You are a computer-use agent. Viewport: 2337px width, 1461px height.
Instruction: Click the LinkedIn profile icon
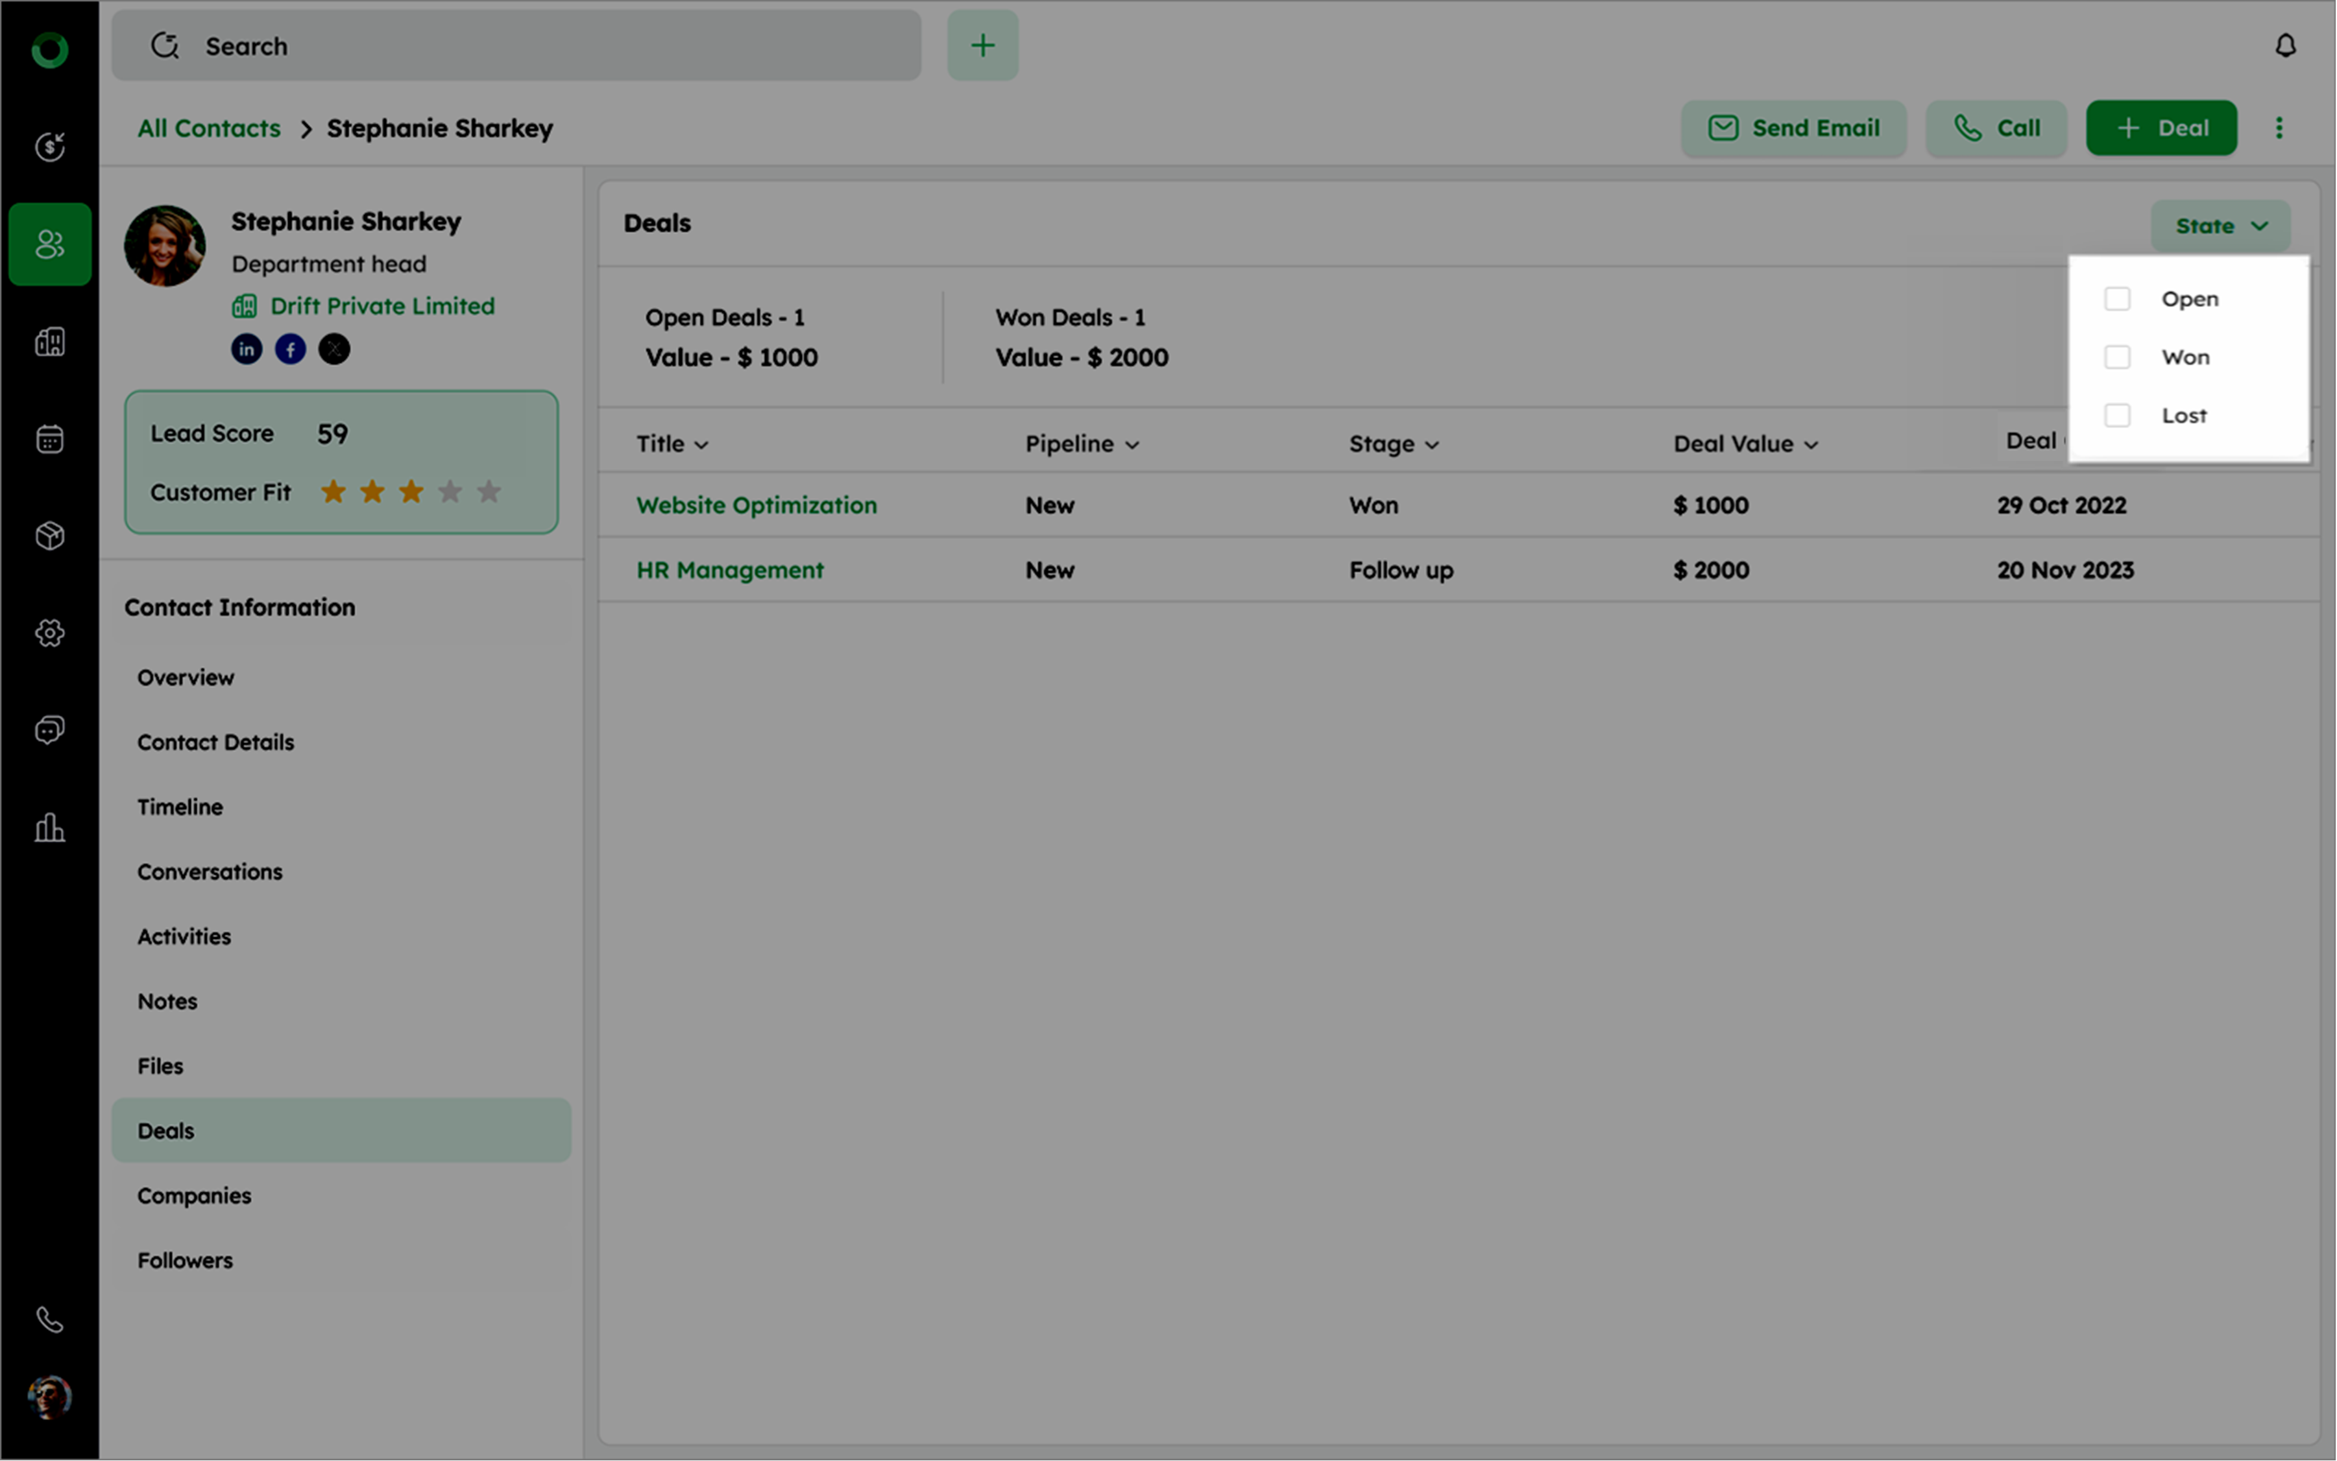[247, 349]
